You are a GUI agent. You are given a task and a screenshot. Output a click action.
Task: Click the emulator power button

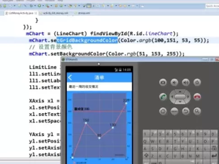tap(197, 82)
